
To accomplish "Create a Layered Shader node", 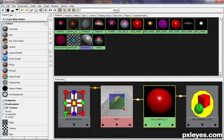I will [x=25, y=53].
